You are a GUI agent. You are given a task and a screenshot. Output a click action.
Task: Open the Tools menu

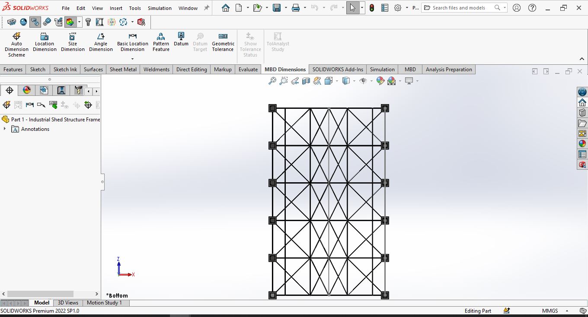(x=135, y=8)
